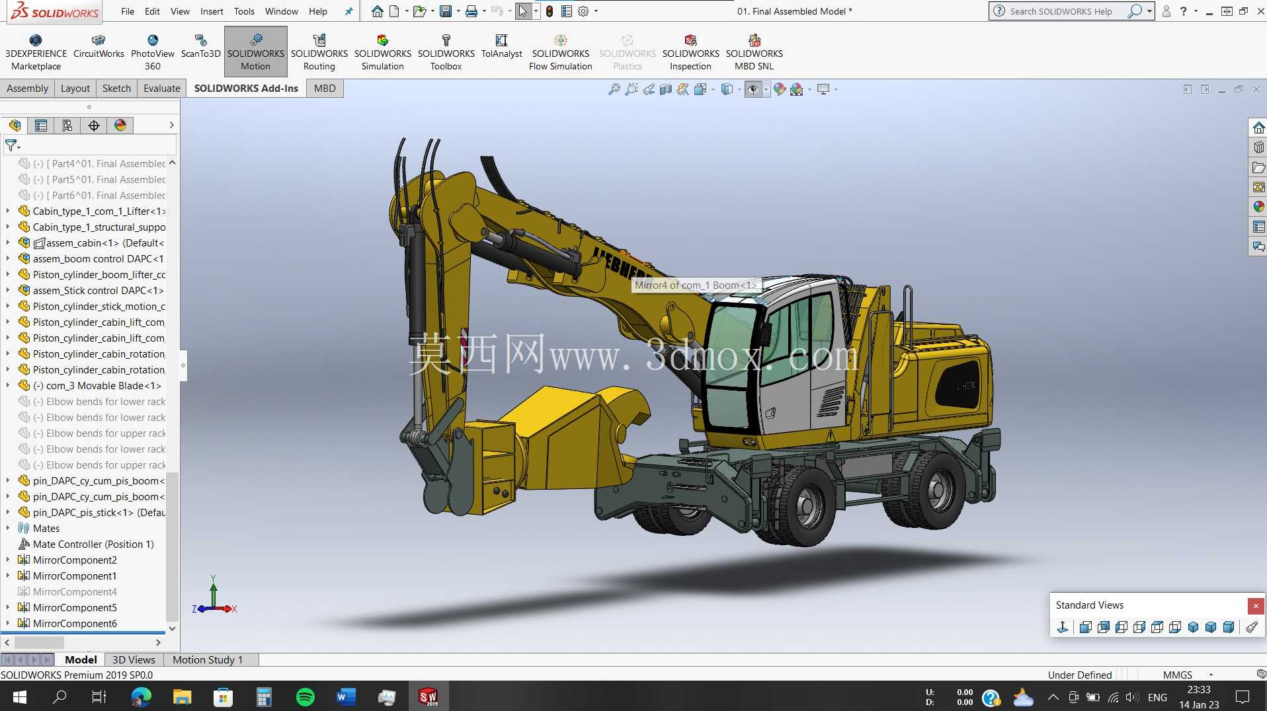Open the 3DEXPERIENCE Marketplace add-in

point(36,52)
